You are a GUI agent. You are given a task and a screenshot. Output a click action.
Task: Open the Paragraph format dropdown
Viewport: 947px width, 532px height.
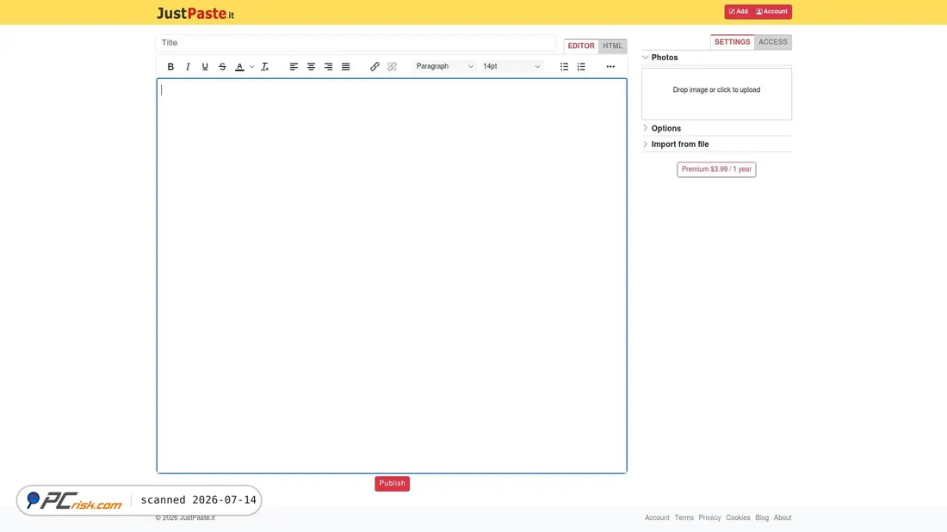(444, 66)
